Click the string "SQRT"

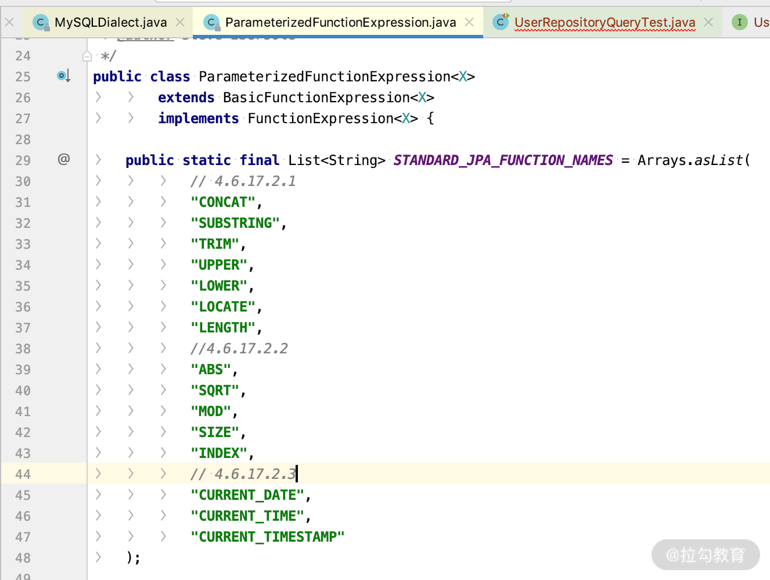[215, 391]
